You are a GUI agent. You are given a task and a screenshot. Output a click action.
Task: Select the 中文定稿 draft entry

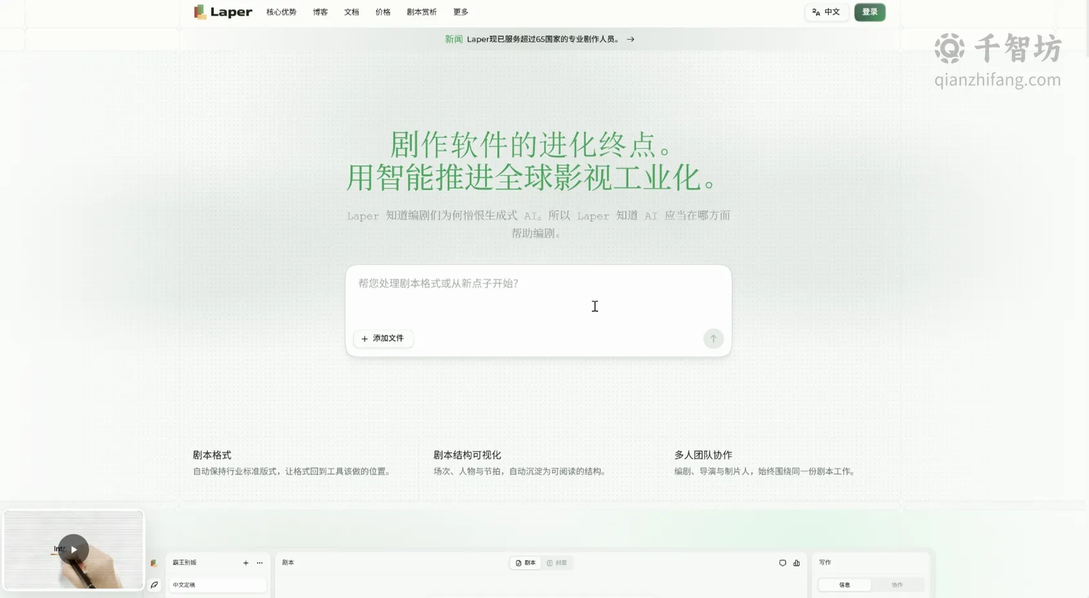(217, 585)
